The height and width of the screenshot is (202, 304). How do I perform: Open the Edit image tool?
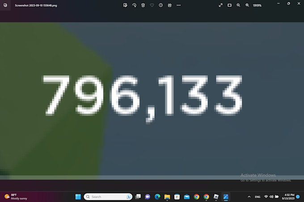[x=125, y=5]
